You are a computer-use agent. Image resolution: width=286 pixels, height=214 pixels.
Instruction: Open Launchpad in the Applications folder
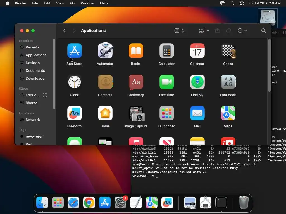coord(166,113)
